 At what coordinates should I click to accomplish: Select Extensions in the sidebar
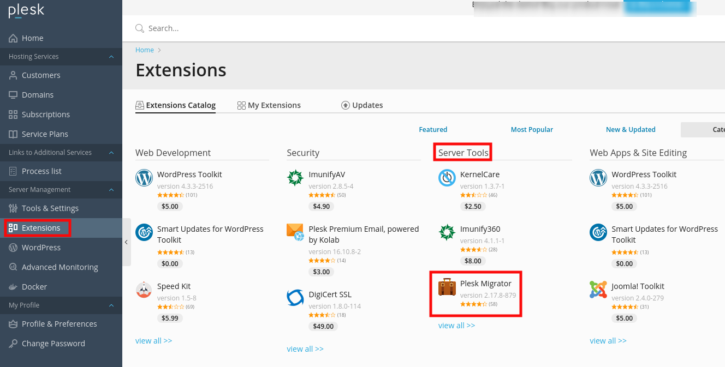point(61,228)
